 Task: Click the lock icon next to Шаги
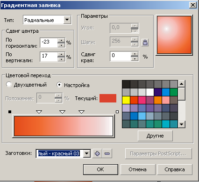pyautogui.click(x=145, y=43)
